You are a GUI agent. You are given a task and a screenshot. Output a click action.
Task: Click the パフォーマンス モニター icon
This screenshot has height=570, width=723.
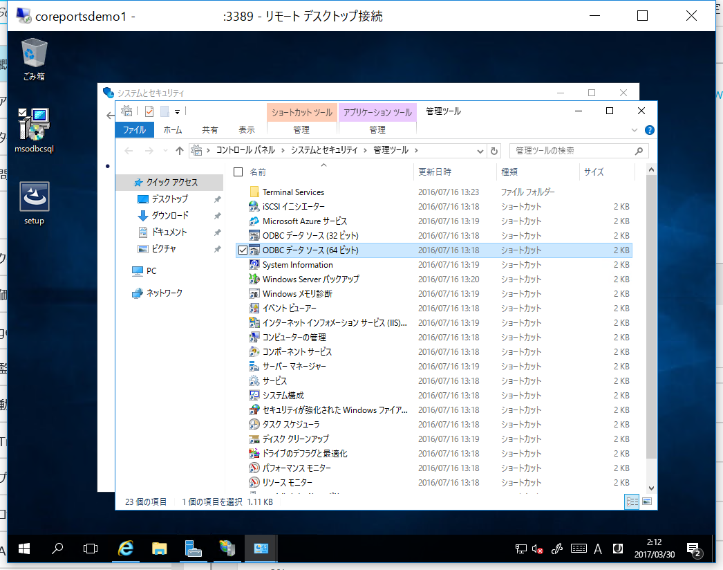tap(254, 468)
